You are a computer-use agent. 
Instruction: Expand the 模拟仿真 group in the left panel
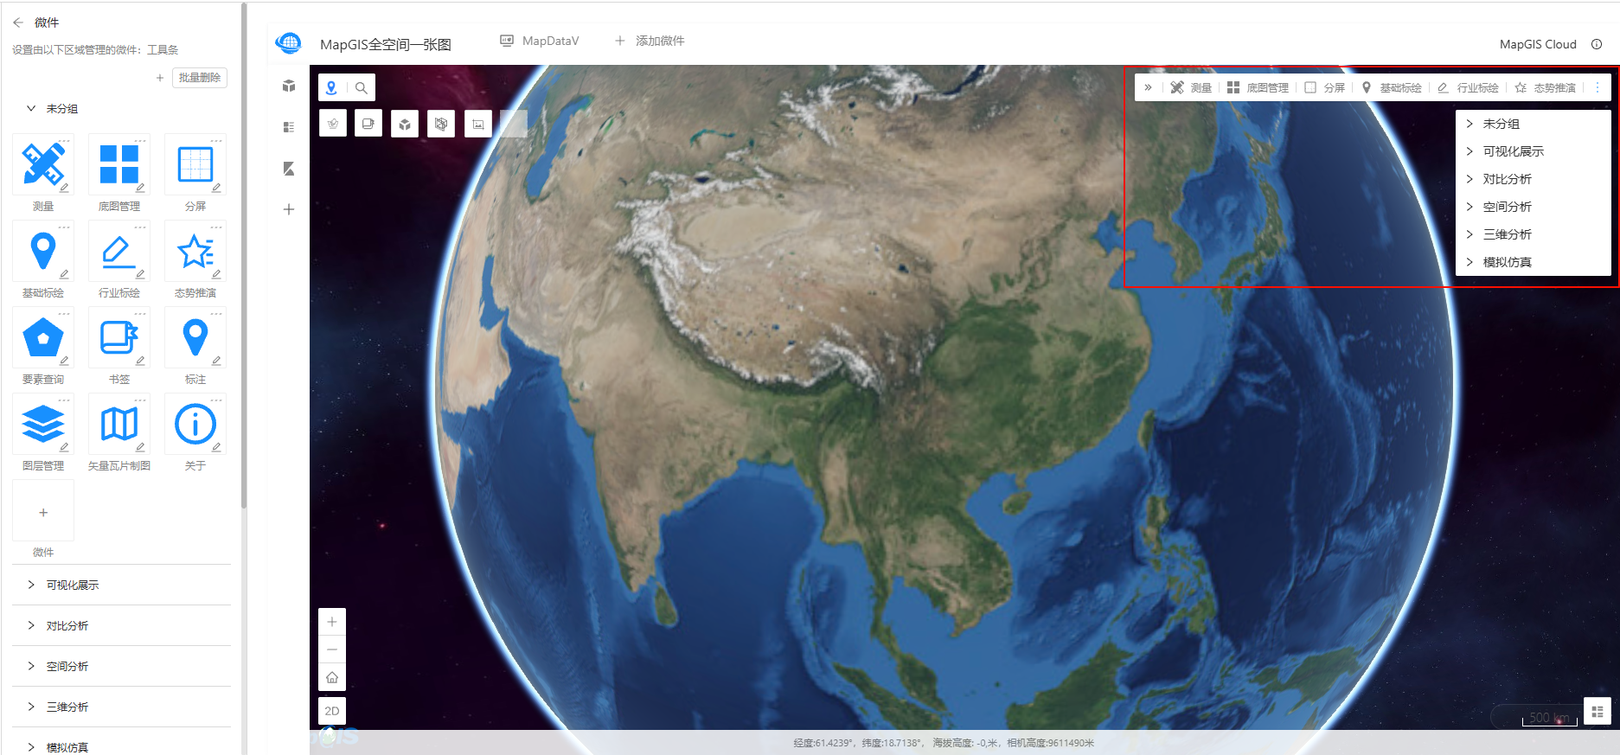click(x=31, y=747)
